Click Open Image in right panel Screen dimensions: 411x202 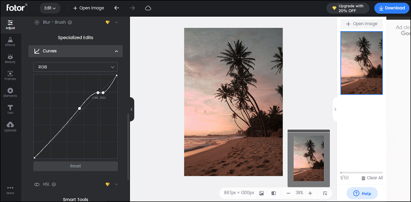tap(362, 24)
